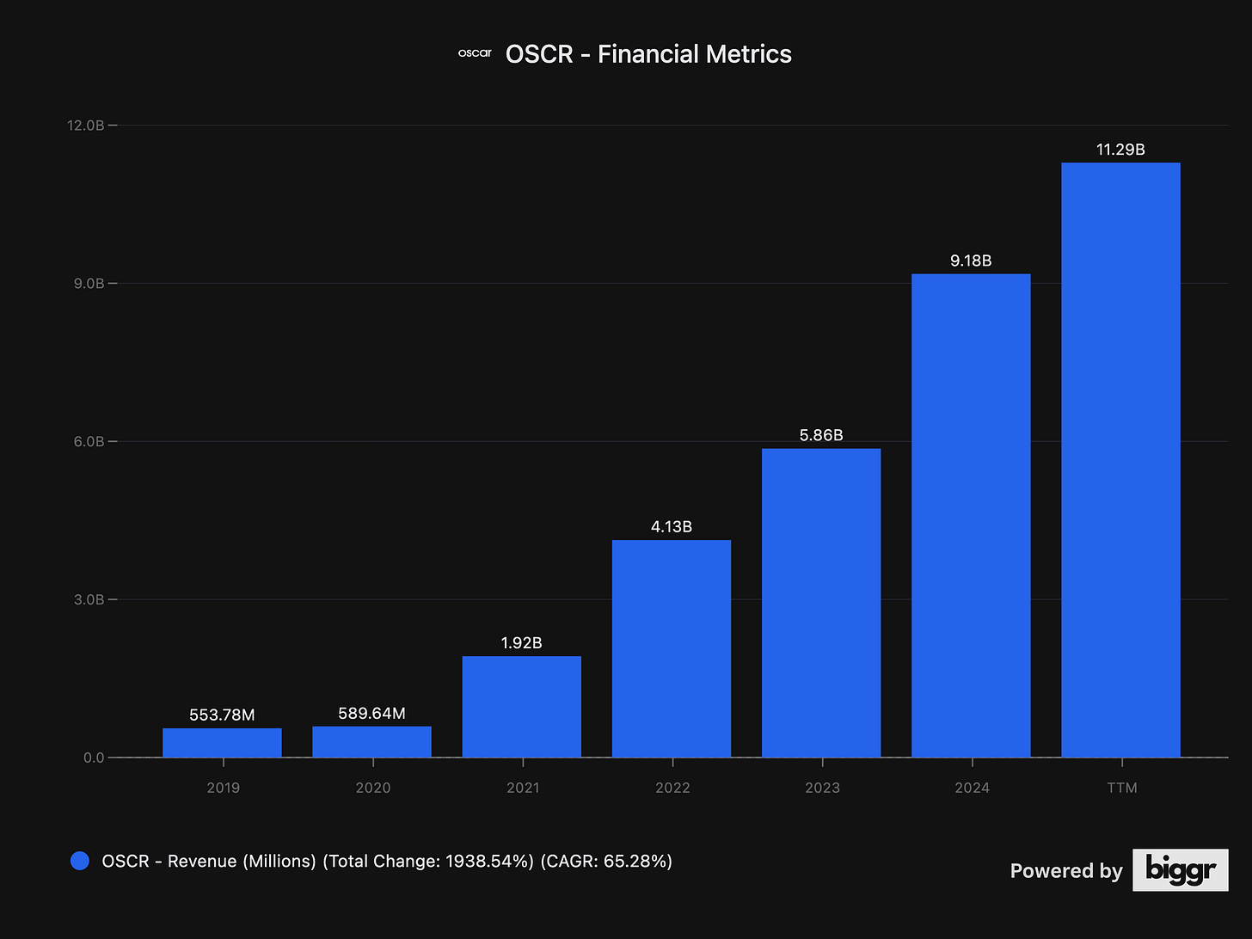
Task: Select the 2021 revenue bar
Action: click(x=521, y=707)
